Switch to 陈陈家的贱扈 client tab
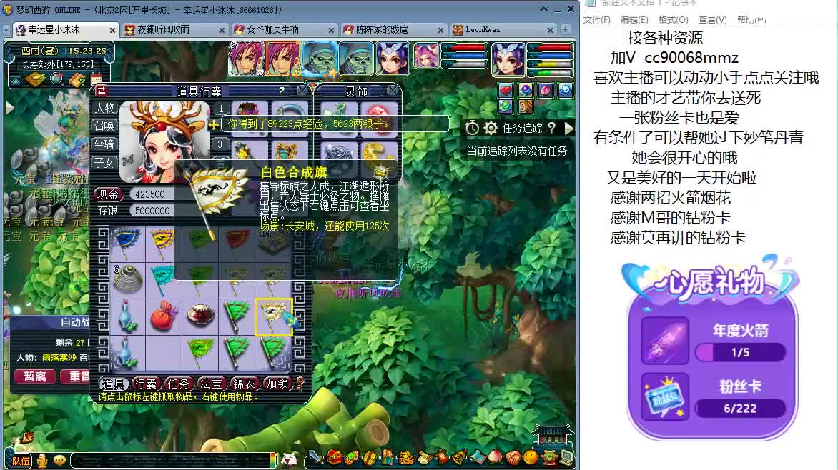This screenshot has height=470, width=838. [394, 30]
